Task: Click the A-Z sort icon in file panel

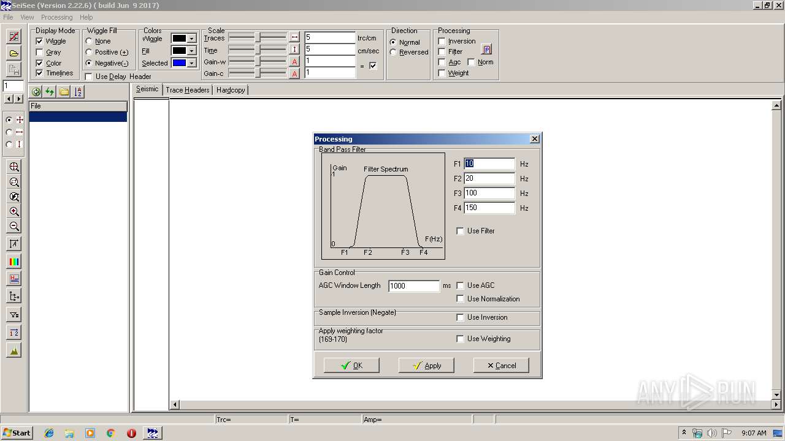Action: coord(78,92)
